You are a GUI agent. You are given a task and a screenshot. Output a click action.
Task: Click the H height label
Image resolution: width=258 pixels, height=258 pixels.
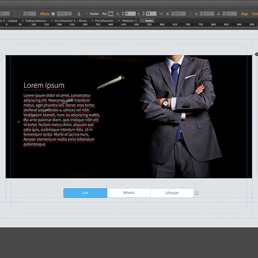click(x=196, y=14)
